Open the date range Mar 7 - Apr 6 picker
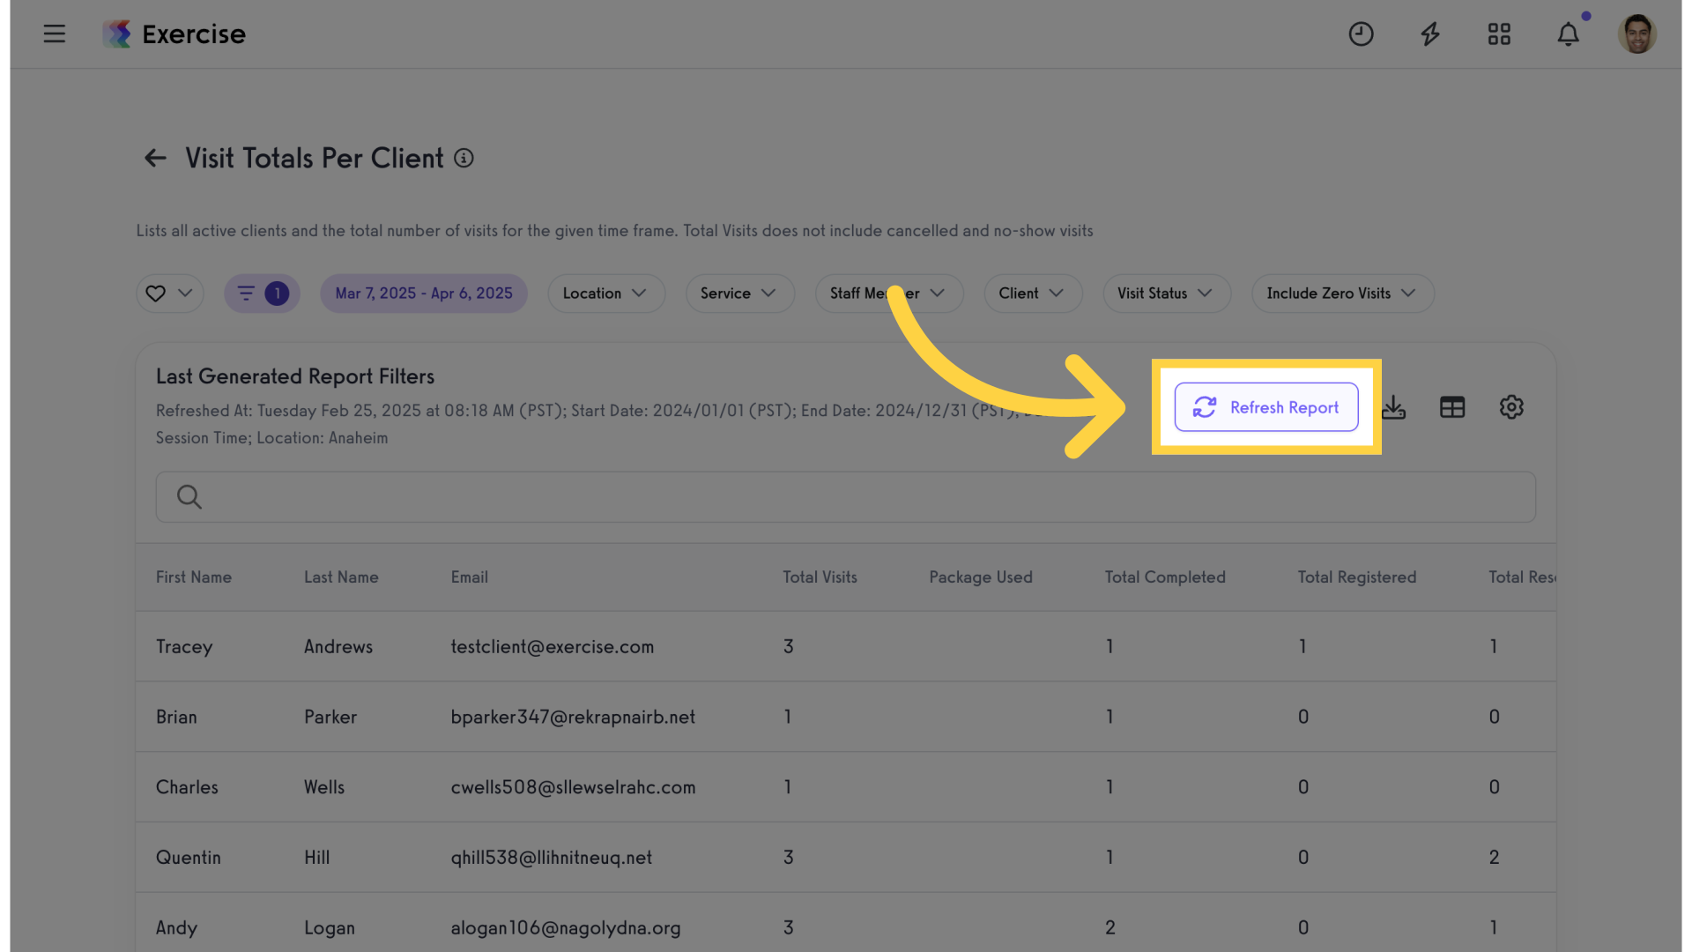 [424, 293]
